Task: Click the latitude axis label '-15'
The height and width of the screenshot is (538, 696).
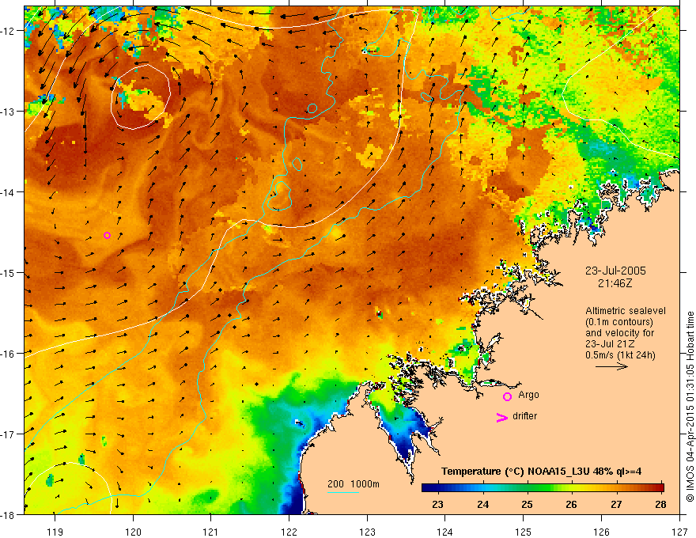Action: coord(9,272)
